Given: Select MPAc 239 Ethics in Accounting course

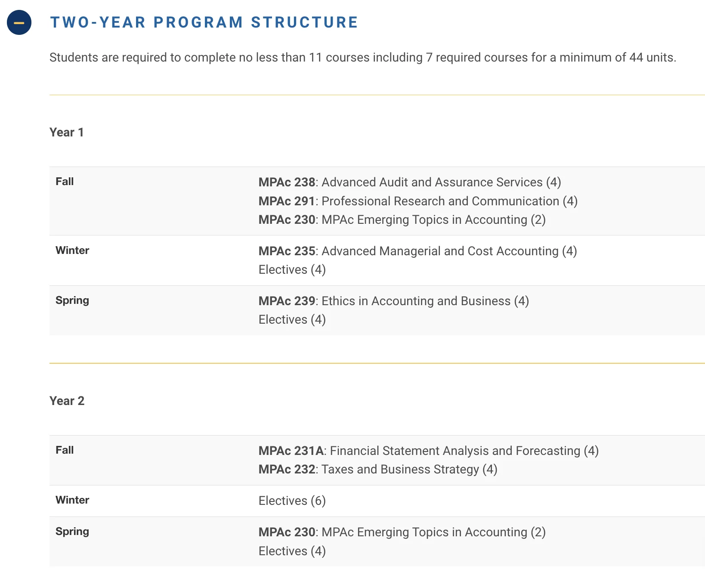Looking at the screenshot, I should 393,301.
